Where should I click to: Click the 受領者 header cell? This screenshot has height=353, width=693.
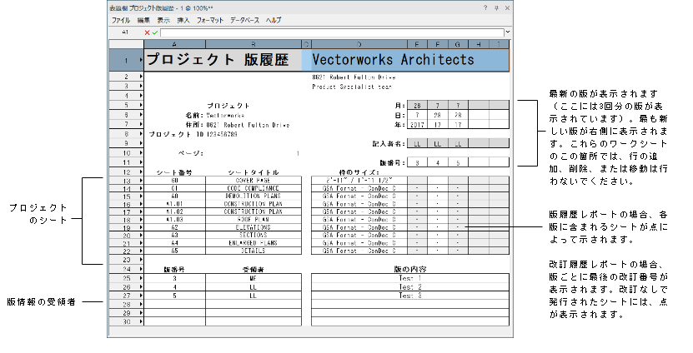(254, 269)
